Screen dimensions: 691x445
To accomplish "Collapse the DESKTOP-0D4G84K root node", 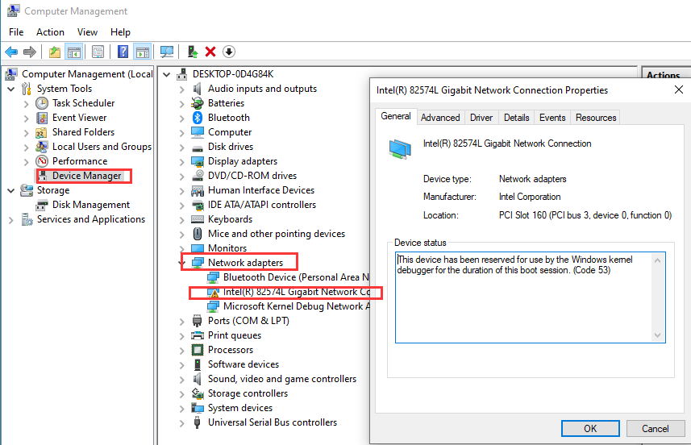I will click(x=167, y=74).
